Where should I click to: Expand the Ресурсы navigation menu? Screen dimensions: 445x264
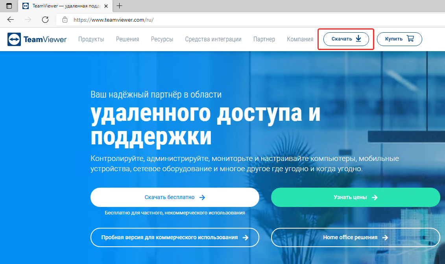tap(162, 39)
